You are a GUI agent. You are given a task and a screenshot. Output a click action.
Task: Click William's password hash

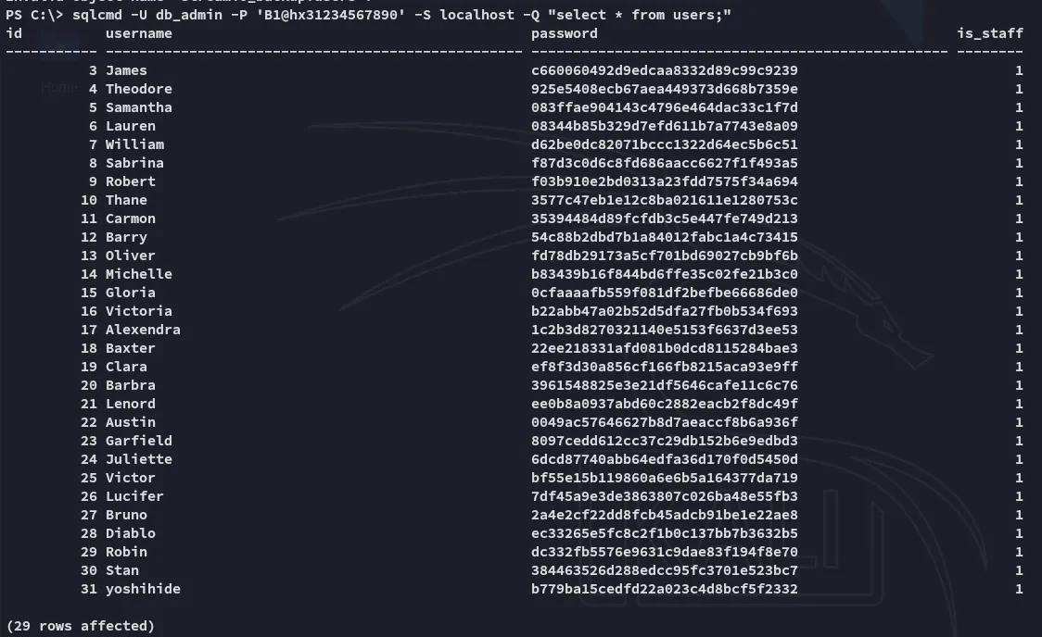pyautogui.click(x=664, y=144)
